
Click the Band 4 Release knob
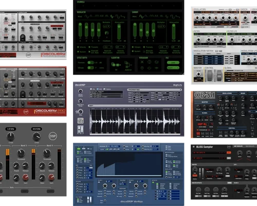51,165
